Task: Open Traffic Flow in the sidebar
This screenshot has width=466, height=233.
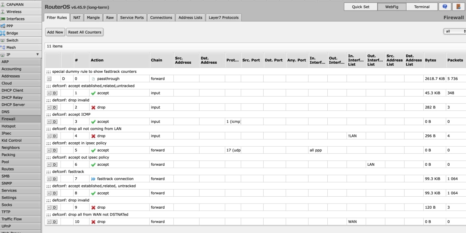Action: pyautogui.click(x=20, y=219)
